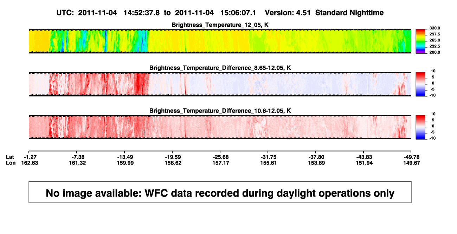Image resolution: width=457 pixels, height=234 pixels.
Task: Click longitude tick label '158.62'
Action: (x=173, y=163)
